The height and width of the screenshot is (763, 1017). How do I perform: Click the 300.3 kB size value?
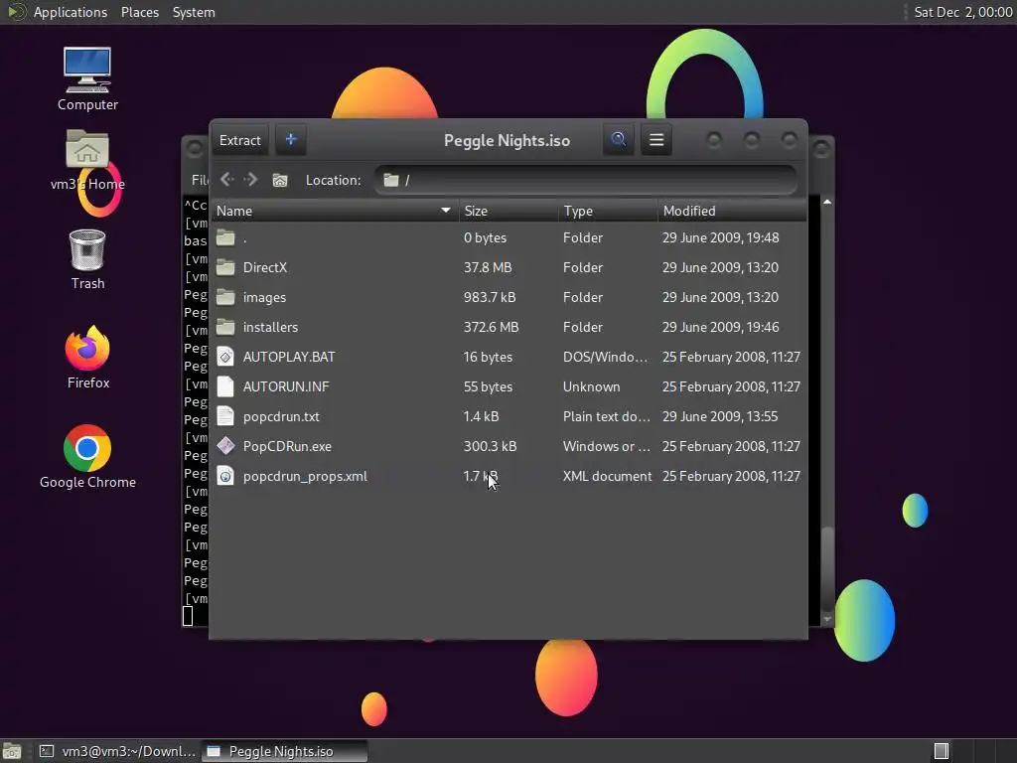(x=490, y=446)
